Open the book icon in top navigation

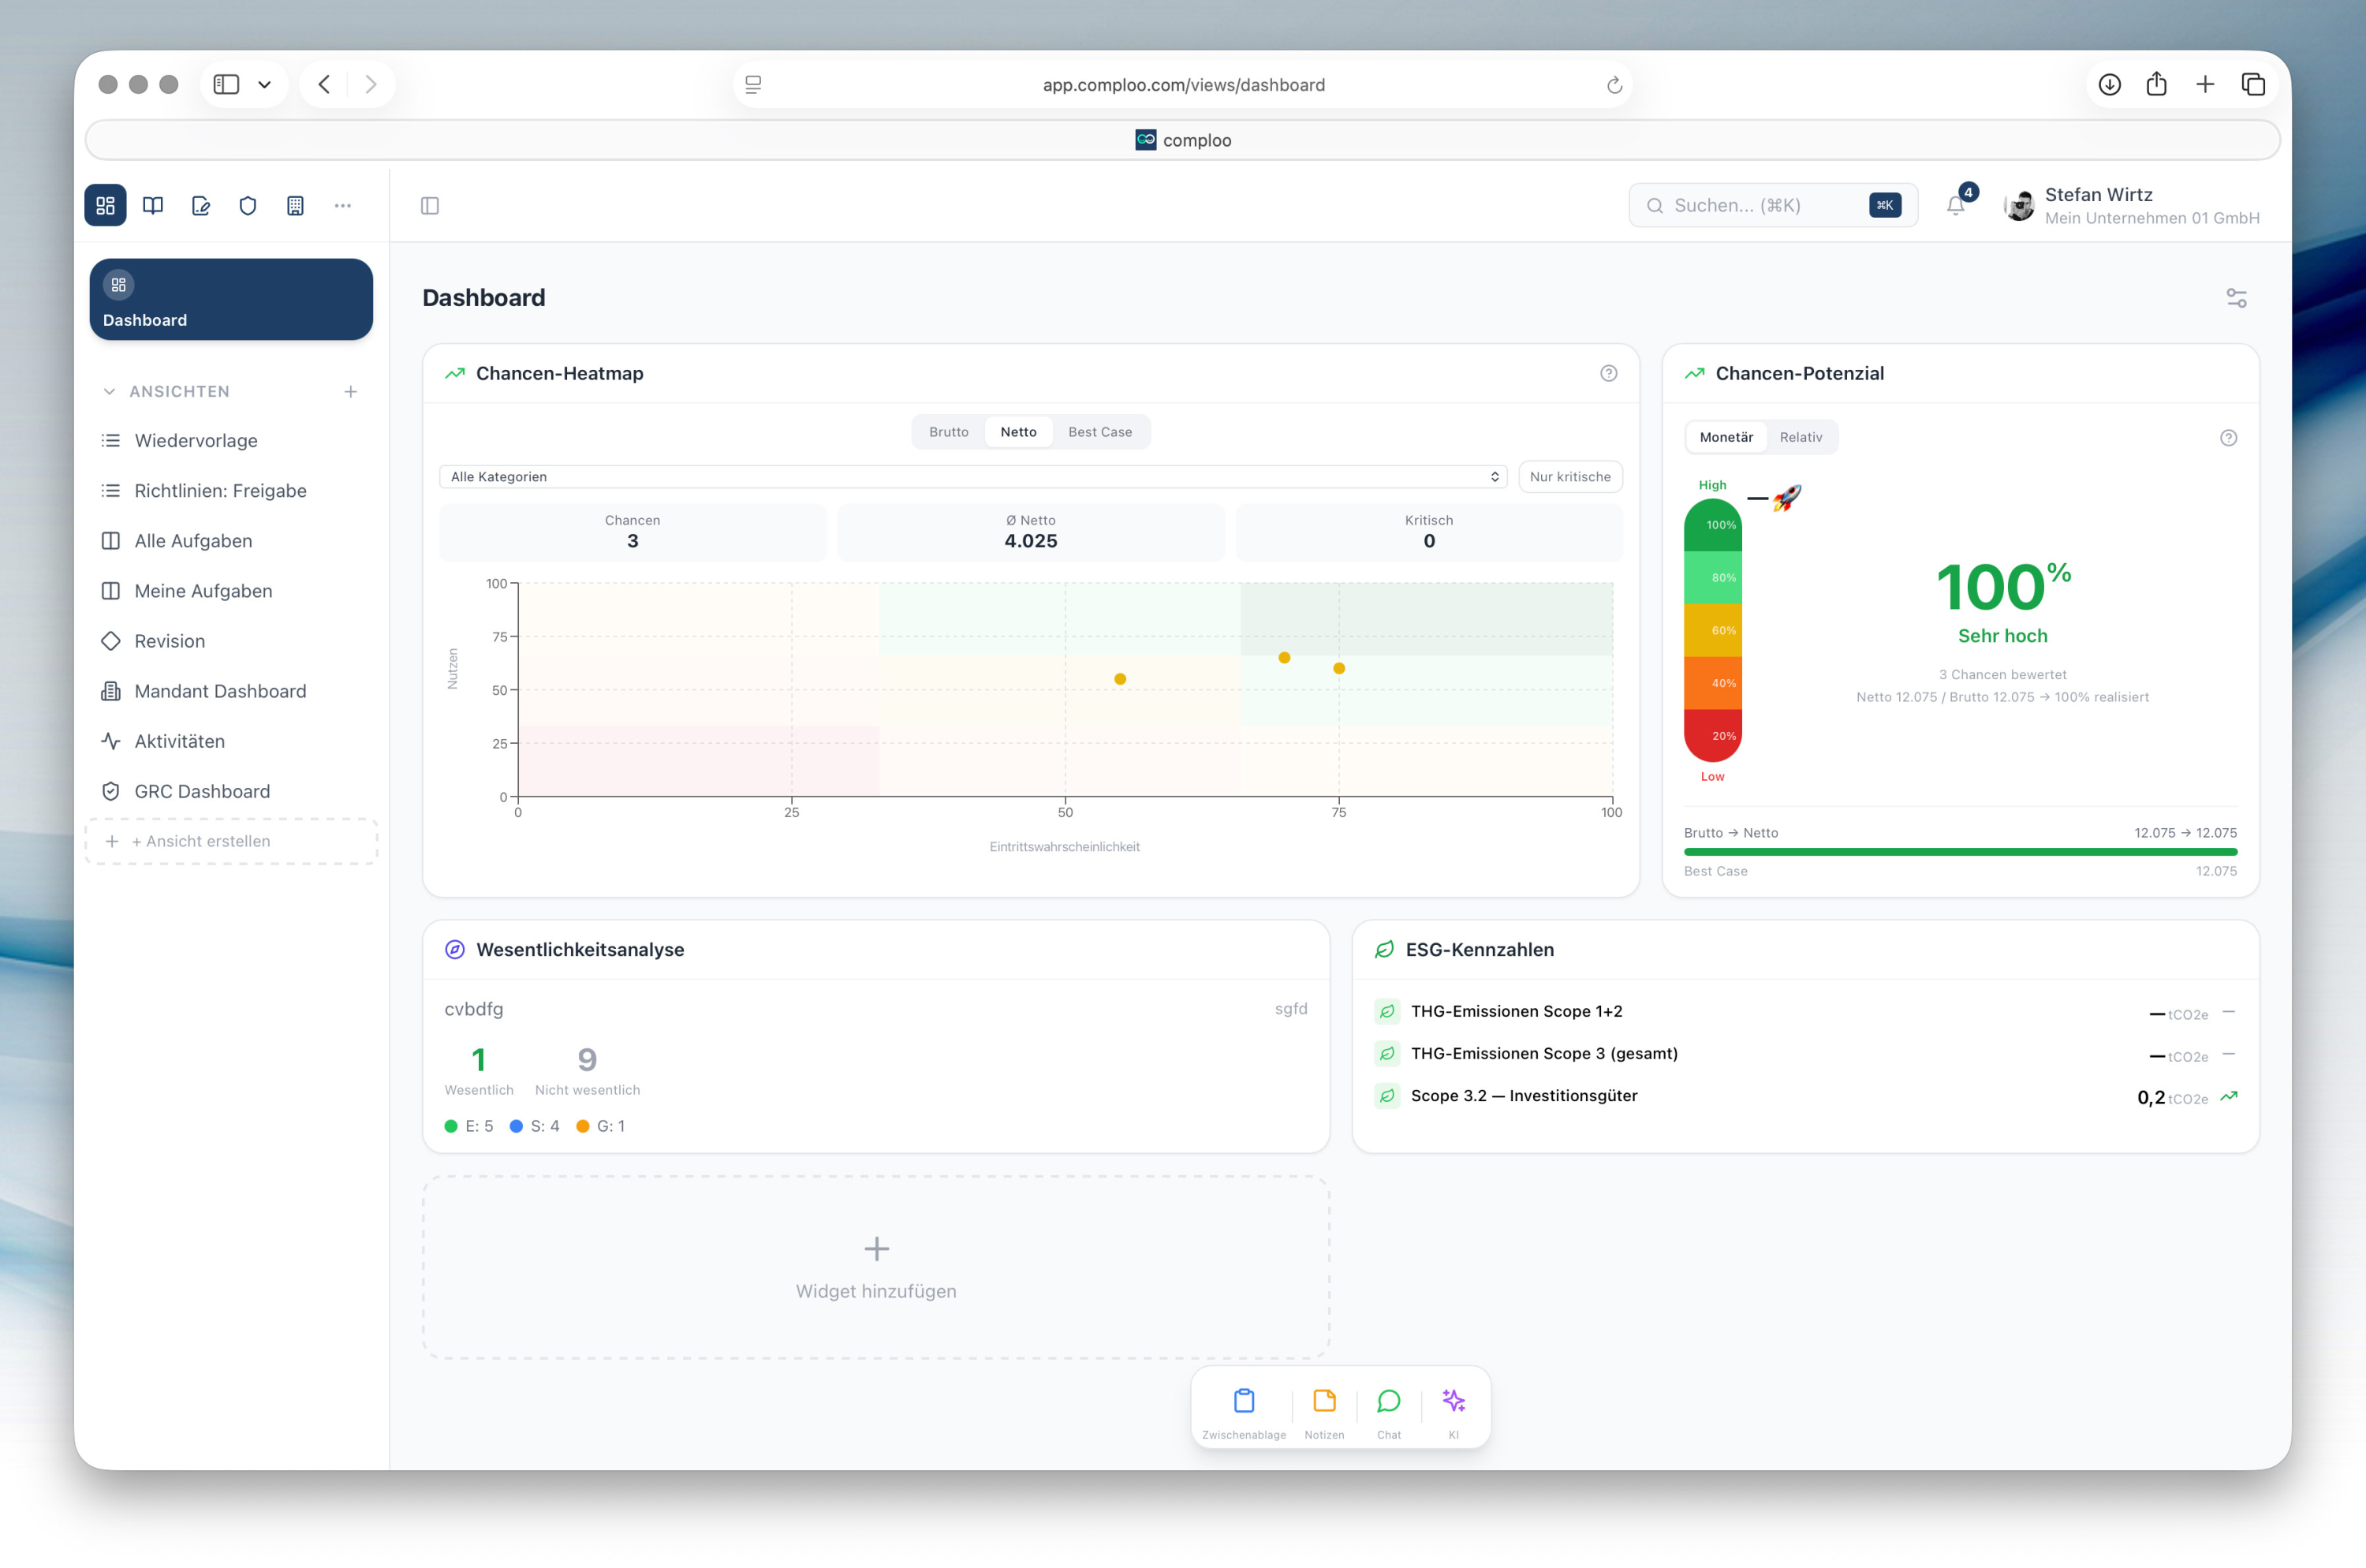[153, 206]
